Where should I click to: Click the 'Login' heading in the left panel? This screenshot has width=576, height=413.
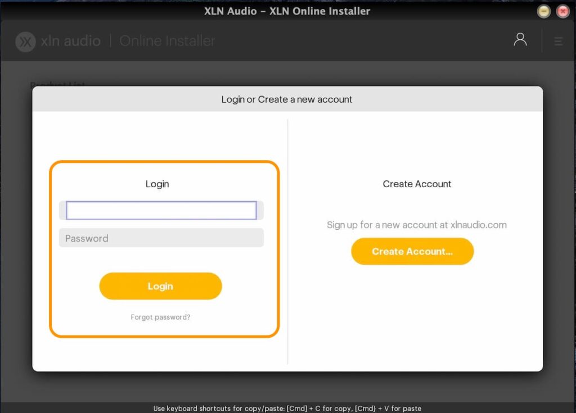(x=157, y=184)
